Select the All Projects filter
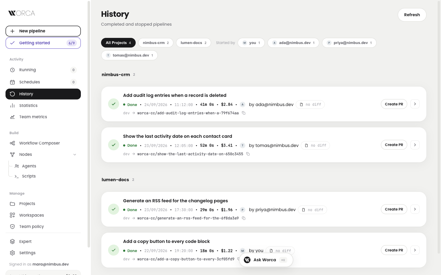The height and width of the screenshot is (275, 441). 118,43
